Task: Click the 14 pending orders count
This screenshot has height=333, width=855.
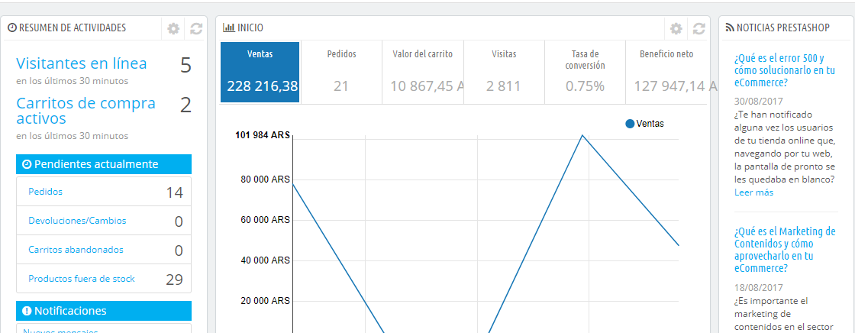Action: click(175, 192)
